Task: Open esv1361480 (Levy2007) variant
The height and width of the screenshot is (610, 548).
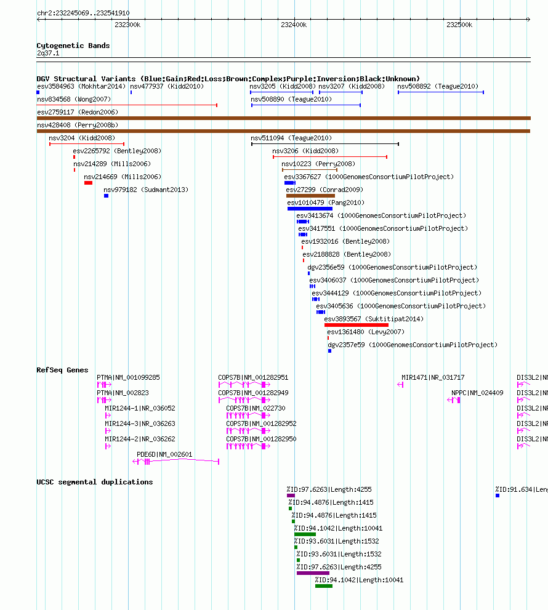Action: (x=366, y=332)
